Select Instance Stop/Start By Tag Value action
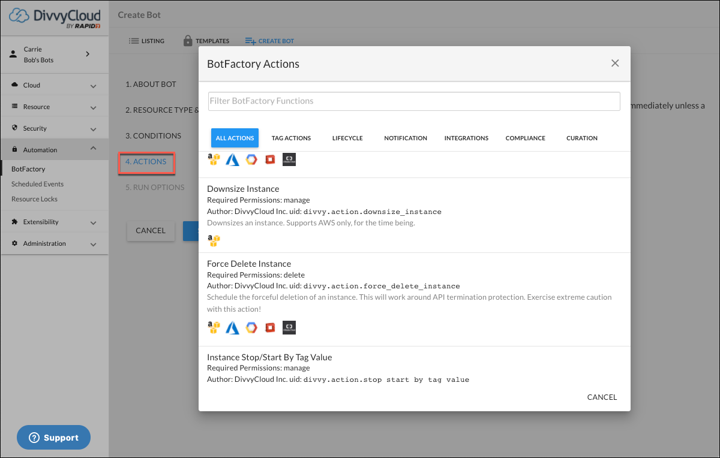 269,357
